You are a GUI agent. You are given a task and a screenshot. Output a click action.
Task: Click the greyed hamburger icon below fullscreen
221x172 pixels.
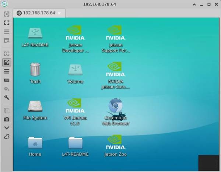[7, 32]
